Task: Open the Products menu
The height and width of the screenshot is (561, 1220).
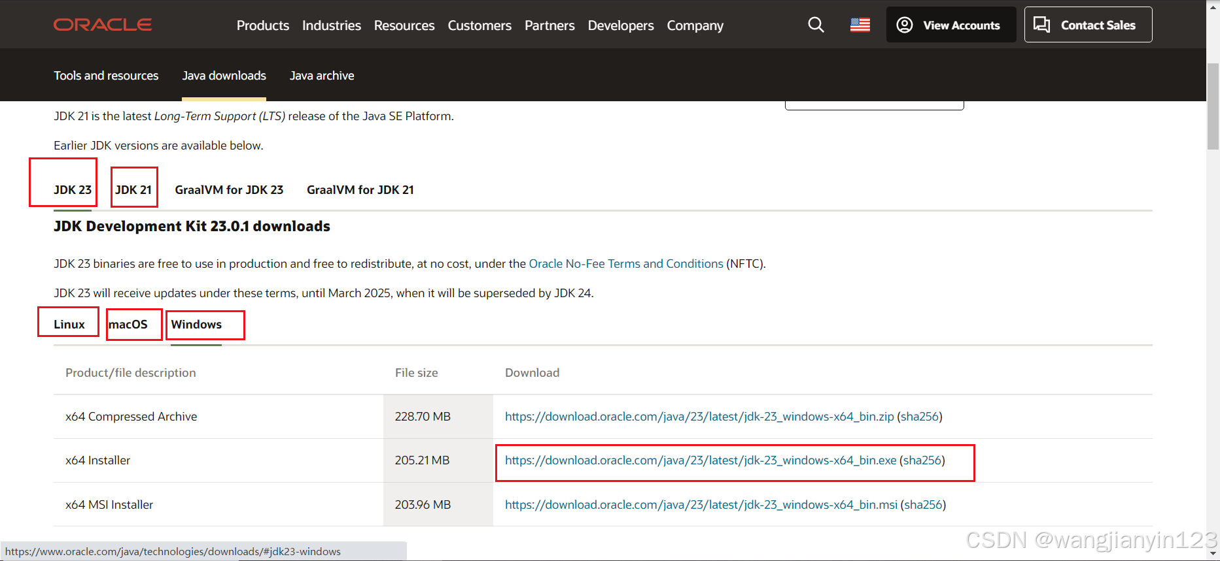Action: click(263, 25)
